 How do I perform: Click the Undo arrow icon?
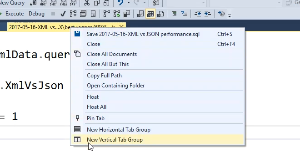120,3
